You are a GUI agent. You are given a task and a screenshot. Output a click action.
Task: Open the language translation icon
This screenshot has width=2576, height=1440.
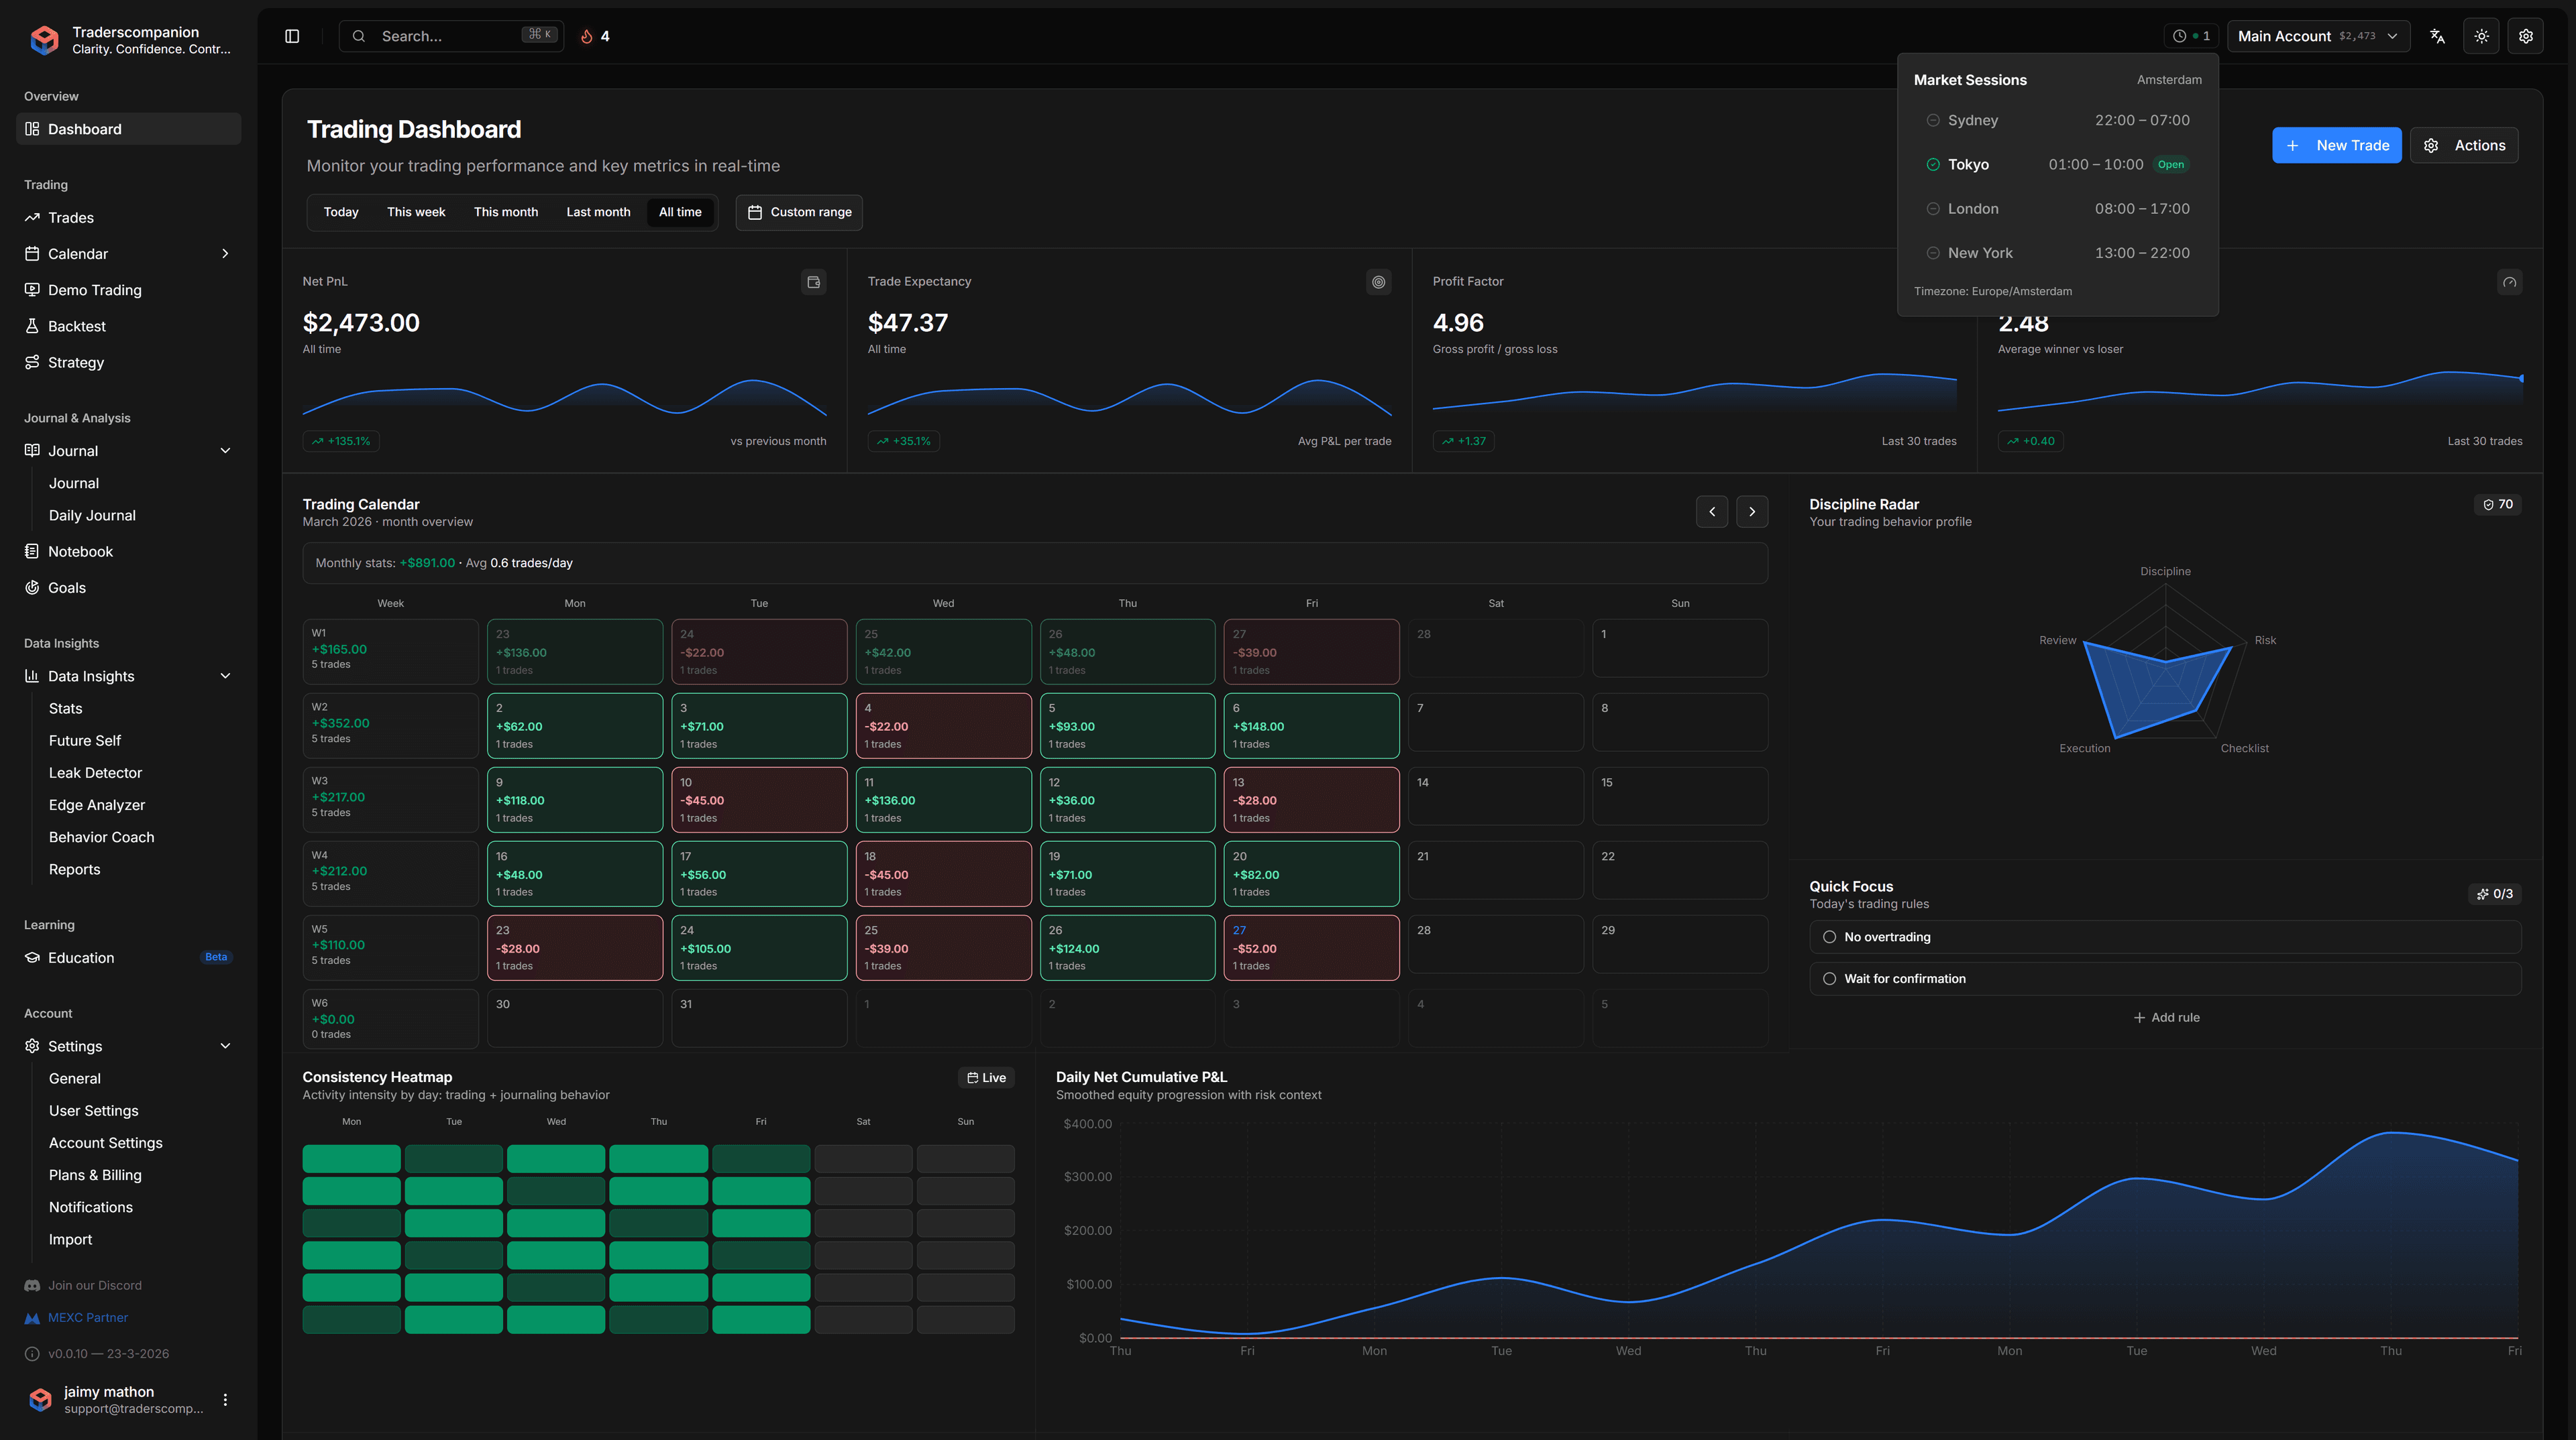coord(2437,36)
